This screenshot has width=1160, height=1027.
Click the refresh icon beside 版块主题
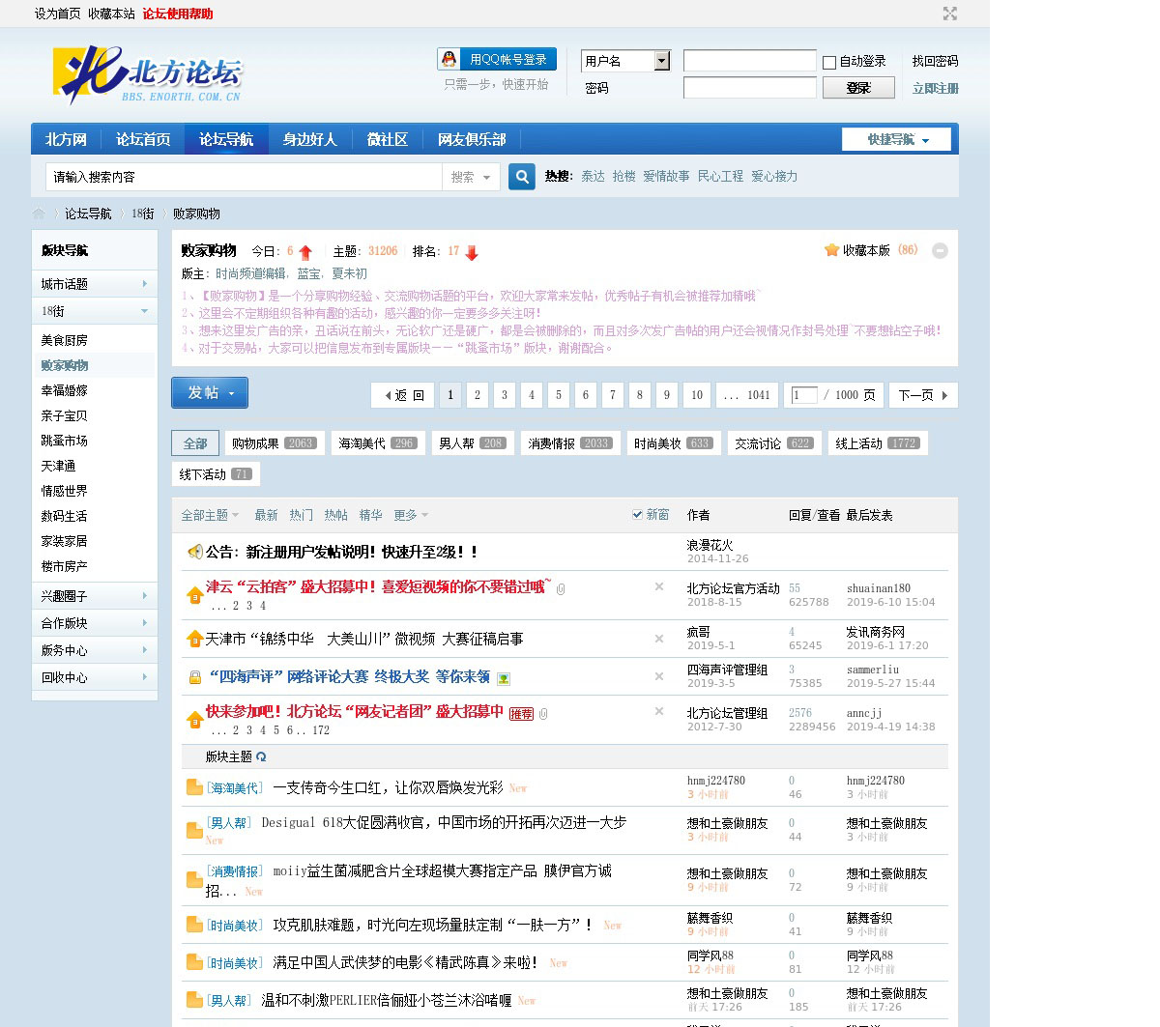262,756
